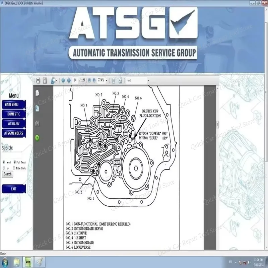Open the Find field dropdown arrow
The image size is (268, 268).
[148, 80]
